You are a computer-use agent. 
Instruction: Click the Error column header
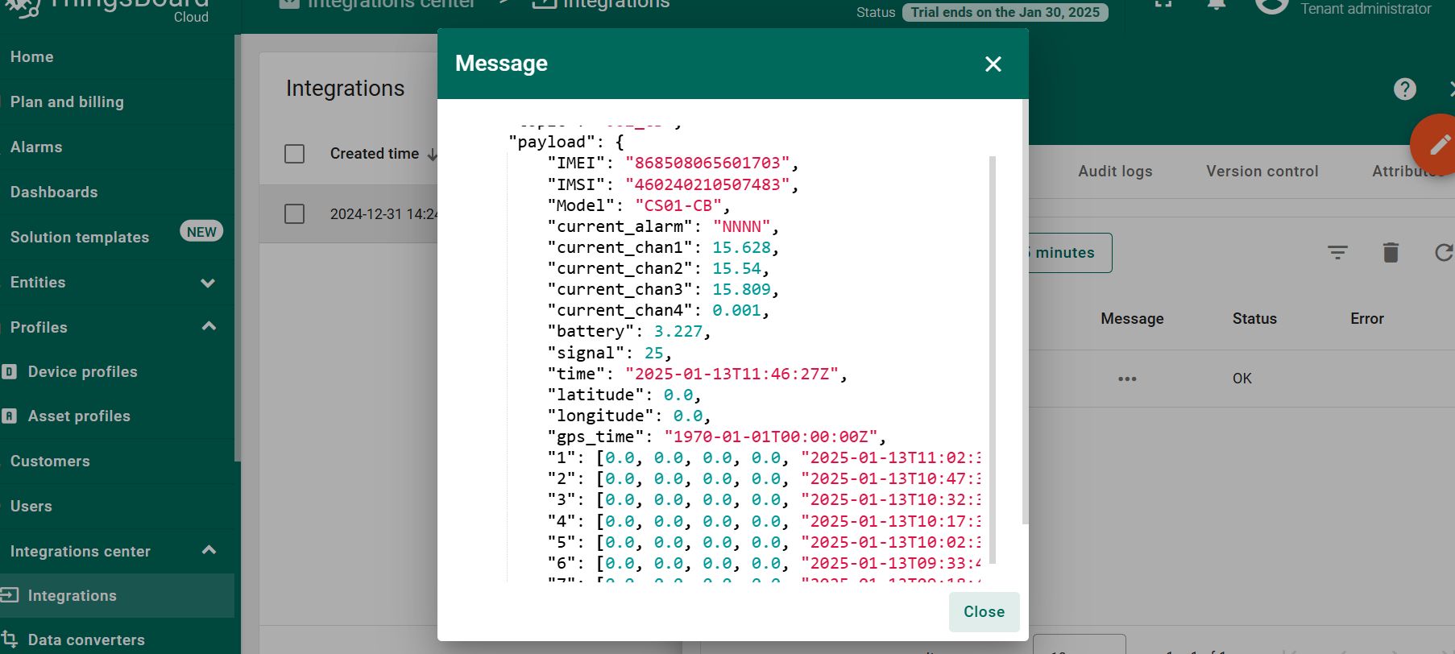point(1367,319)
